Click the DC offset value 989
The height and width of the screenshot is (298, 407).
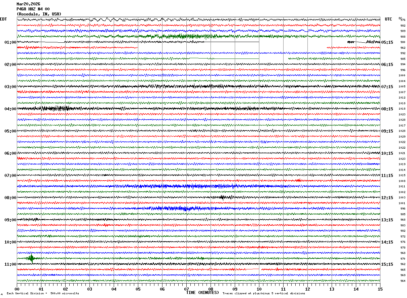click(x=403, y=31)
